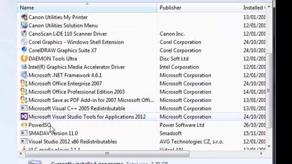
Task: Click the vertical scrollbar down arrow
Action: pos(269,147)
